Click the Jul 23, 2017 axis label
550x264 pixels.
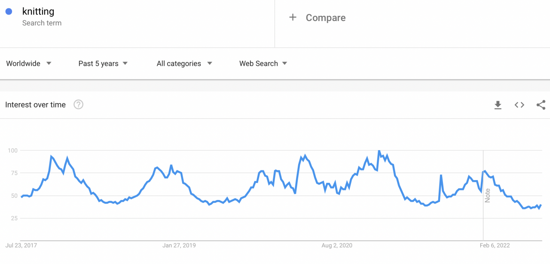(21, 245)
